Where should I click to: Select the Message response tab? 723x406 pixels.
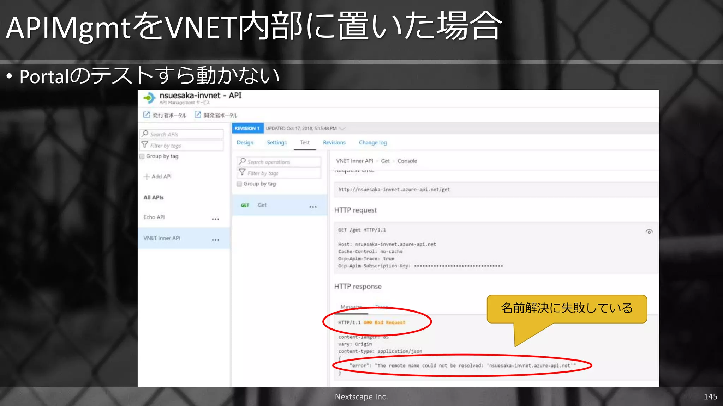[x=351, y=307]
